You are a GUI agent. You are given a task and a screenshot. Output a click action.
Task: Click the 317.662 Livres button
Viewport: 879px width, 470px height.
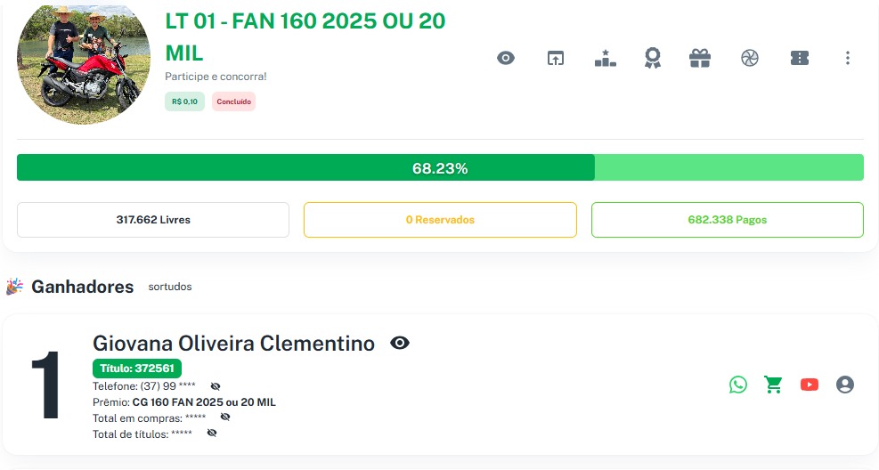click(153, 220)
